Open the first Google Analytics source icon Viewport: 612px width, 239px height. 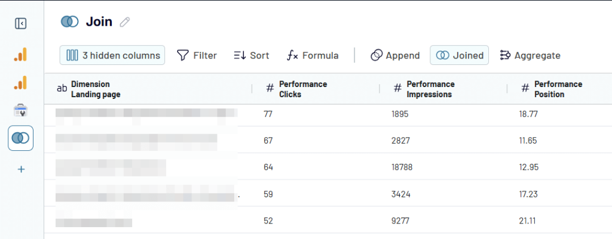21,54
